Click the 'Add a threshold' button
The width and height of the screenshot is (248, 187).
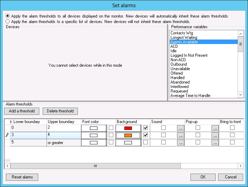coord(22,111)
